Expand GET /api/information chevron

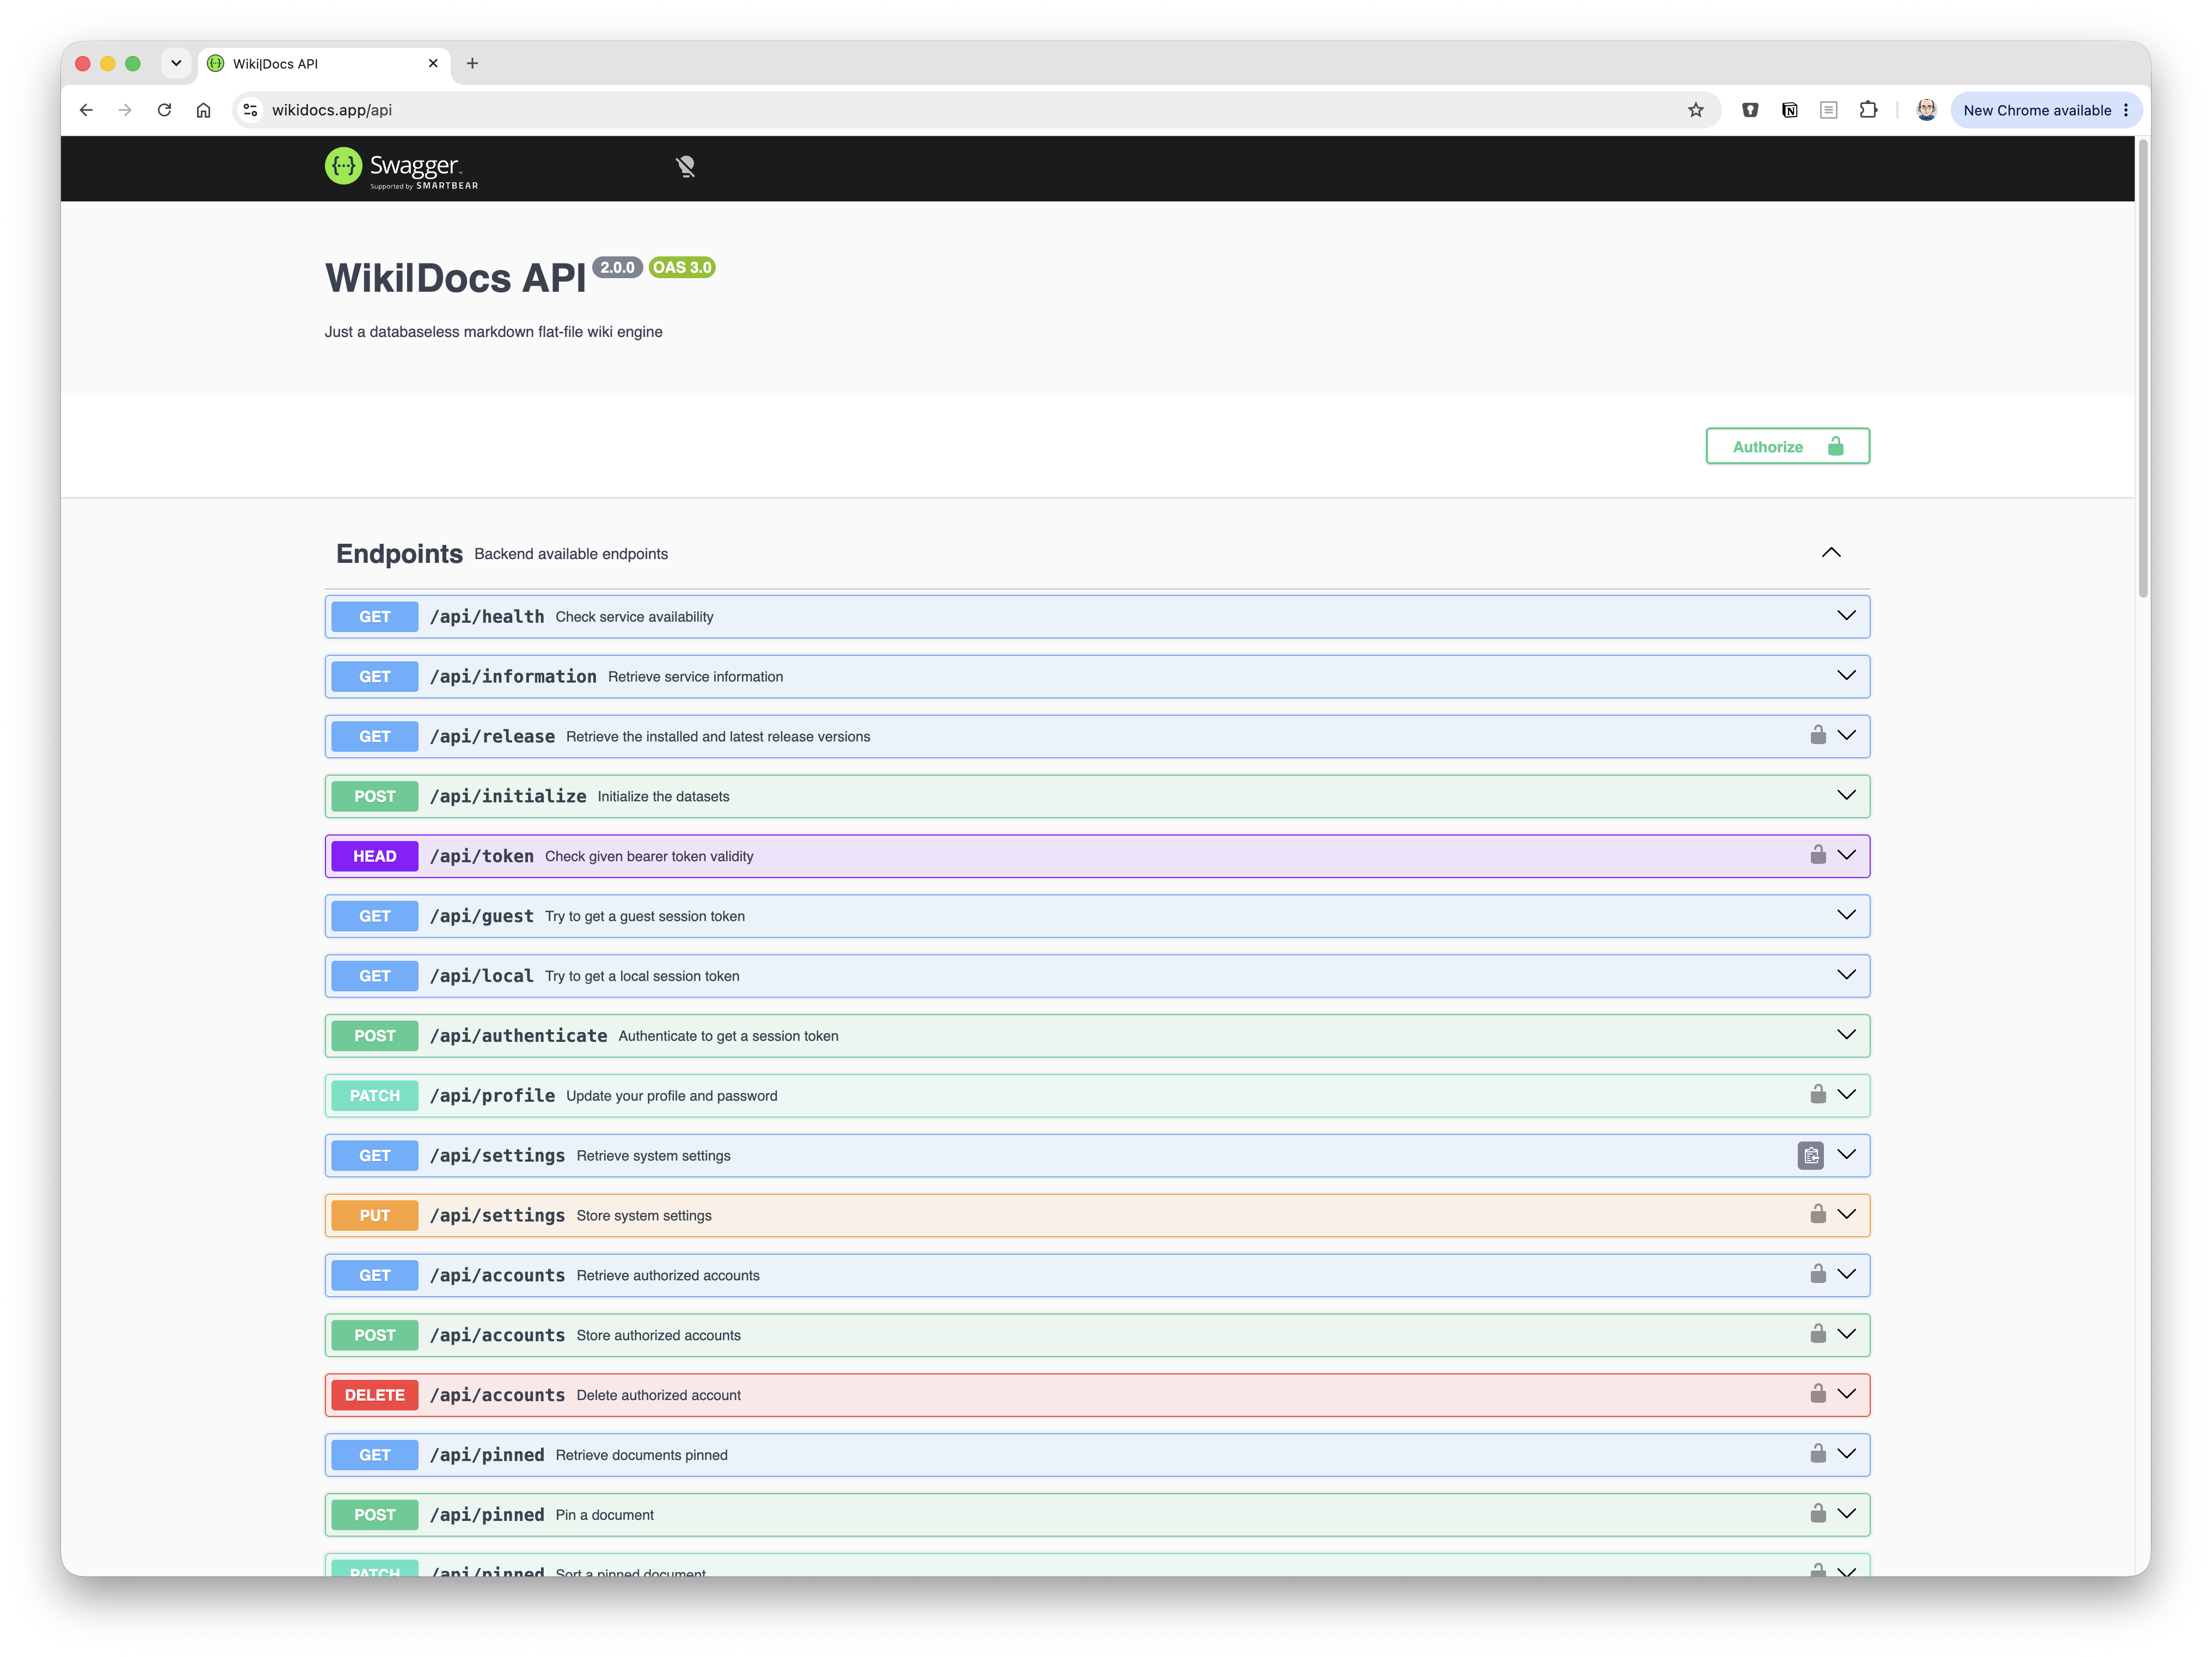click(1846, 676)
